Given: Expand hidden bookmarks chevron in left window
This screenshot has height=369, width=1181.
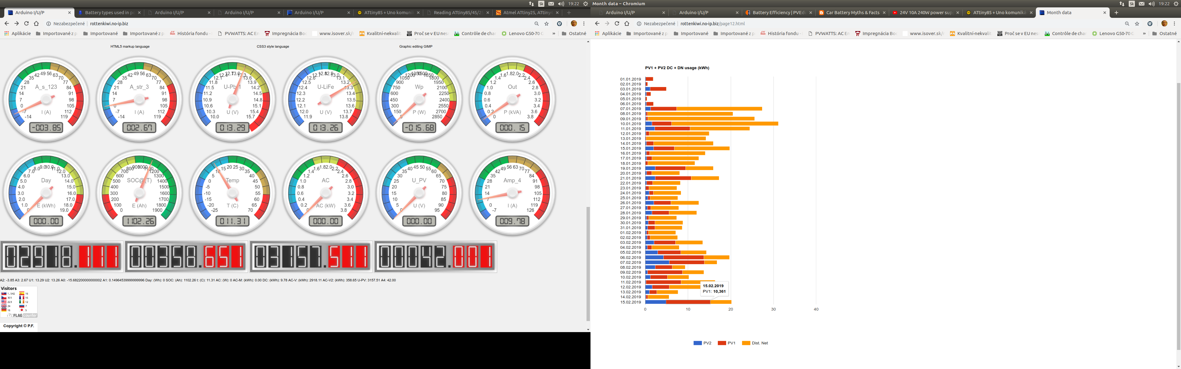Looking at the screenshot, I should pyautogui.click(x=554, y=34).
